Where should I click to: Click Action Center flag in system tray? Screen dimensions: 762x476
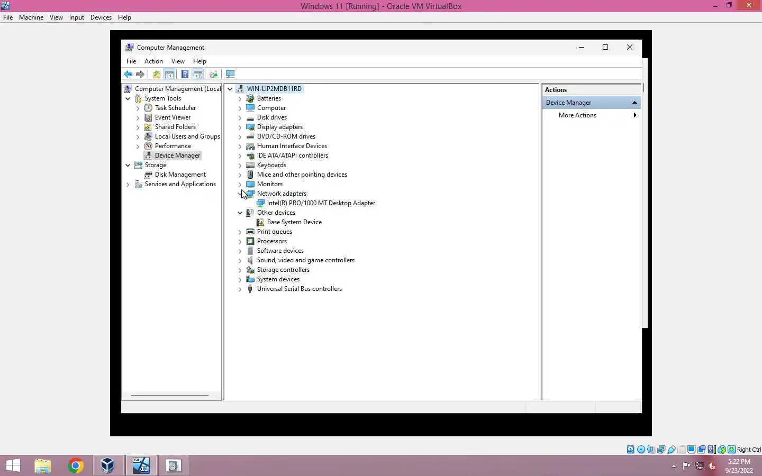686,466
